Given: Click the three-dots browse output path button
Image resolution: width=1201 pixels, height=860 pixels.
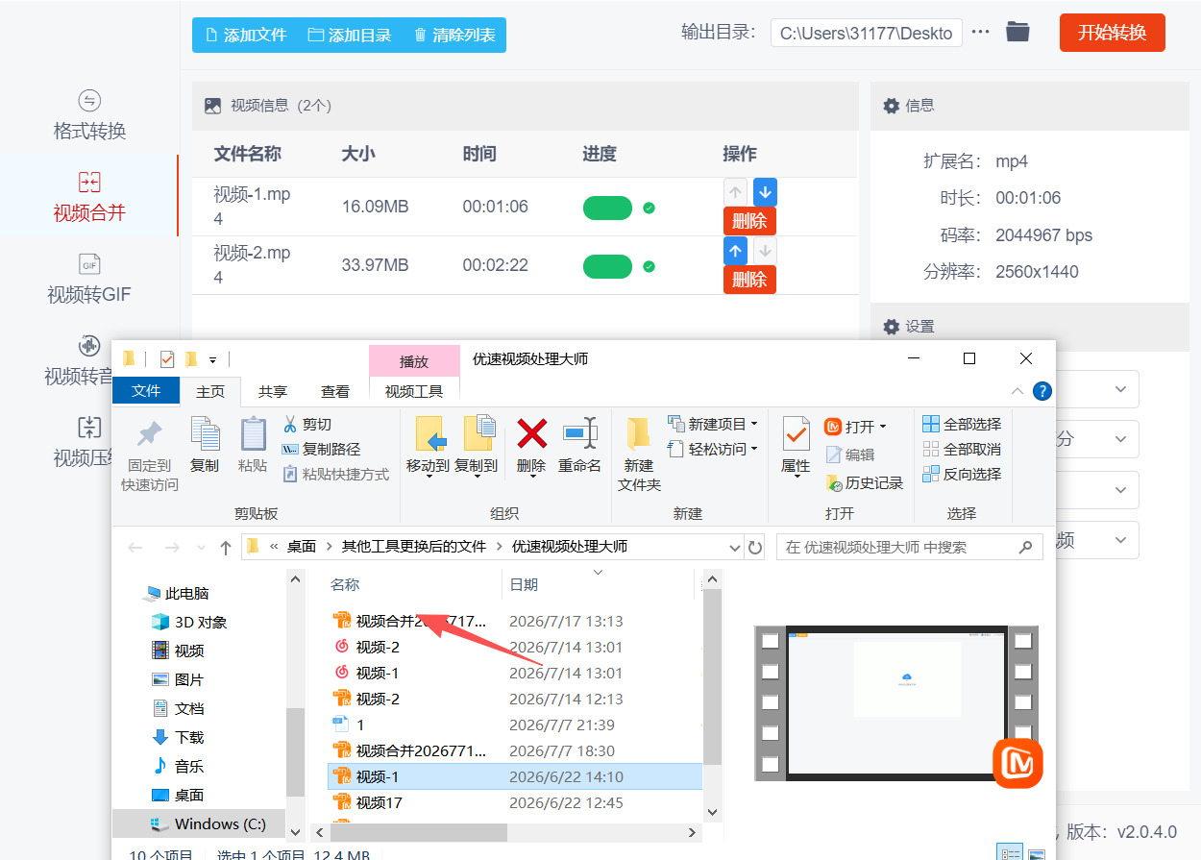Looking at the screenshot, I should (x=980, y=32).
